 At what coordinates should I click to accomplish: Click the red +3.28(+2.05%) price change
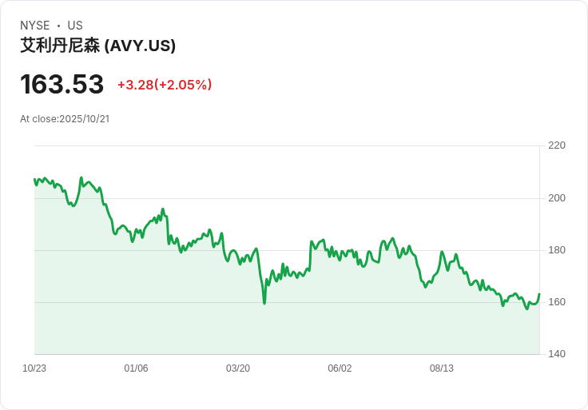165,85
